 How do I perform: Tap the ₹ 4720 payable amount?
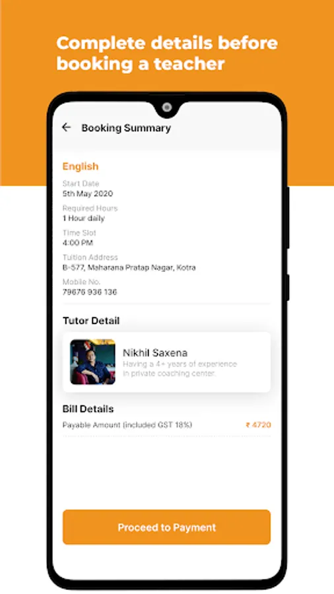(x=258, y=424)
